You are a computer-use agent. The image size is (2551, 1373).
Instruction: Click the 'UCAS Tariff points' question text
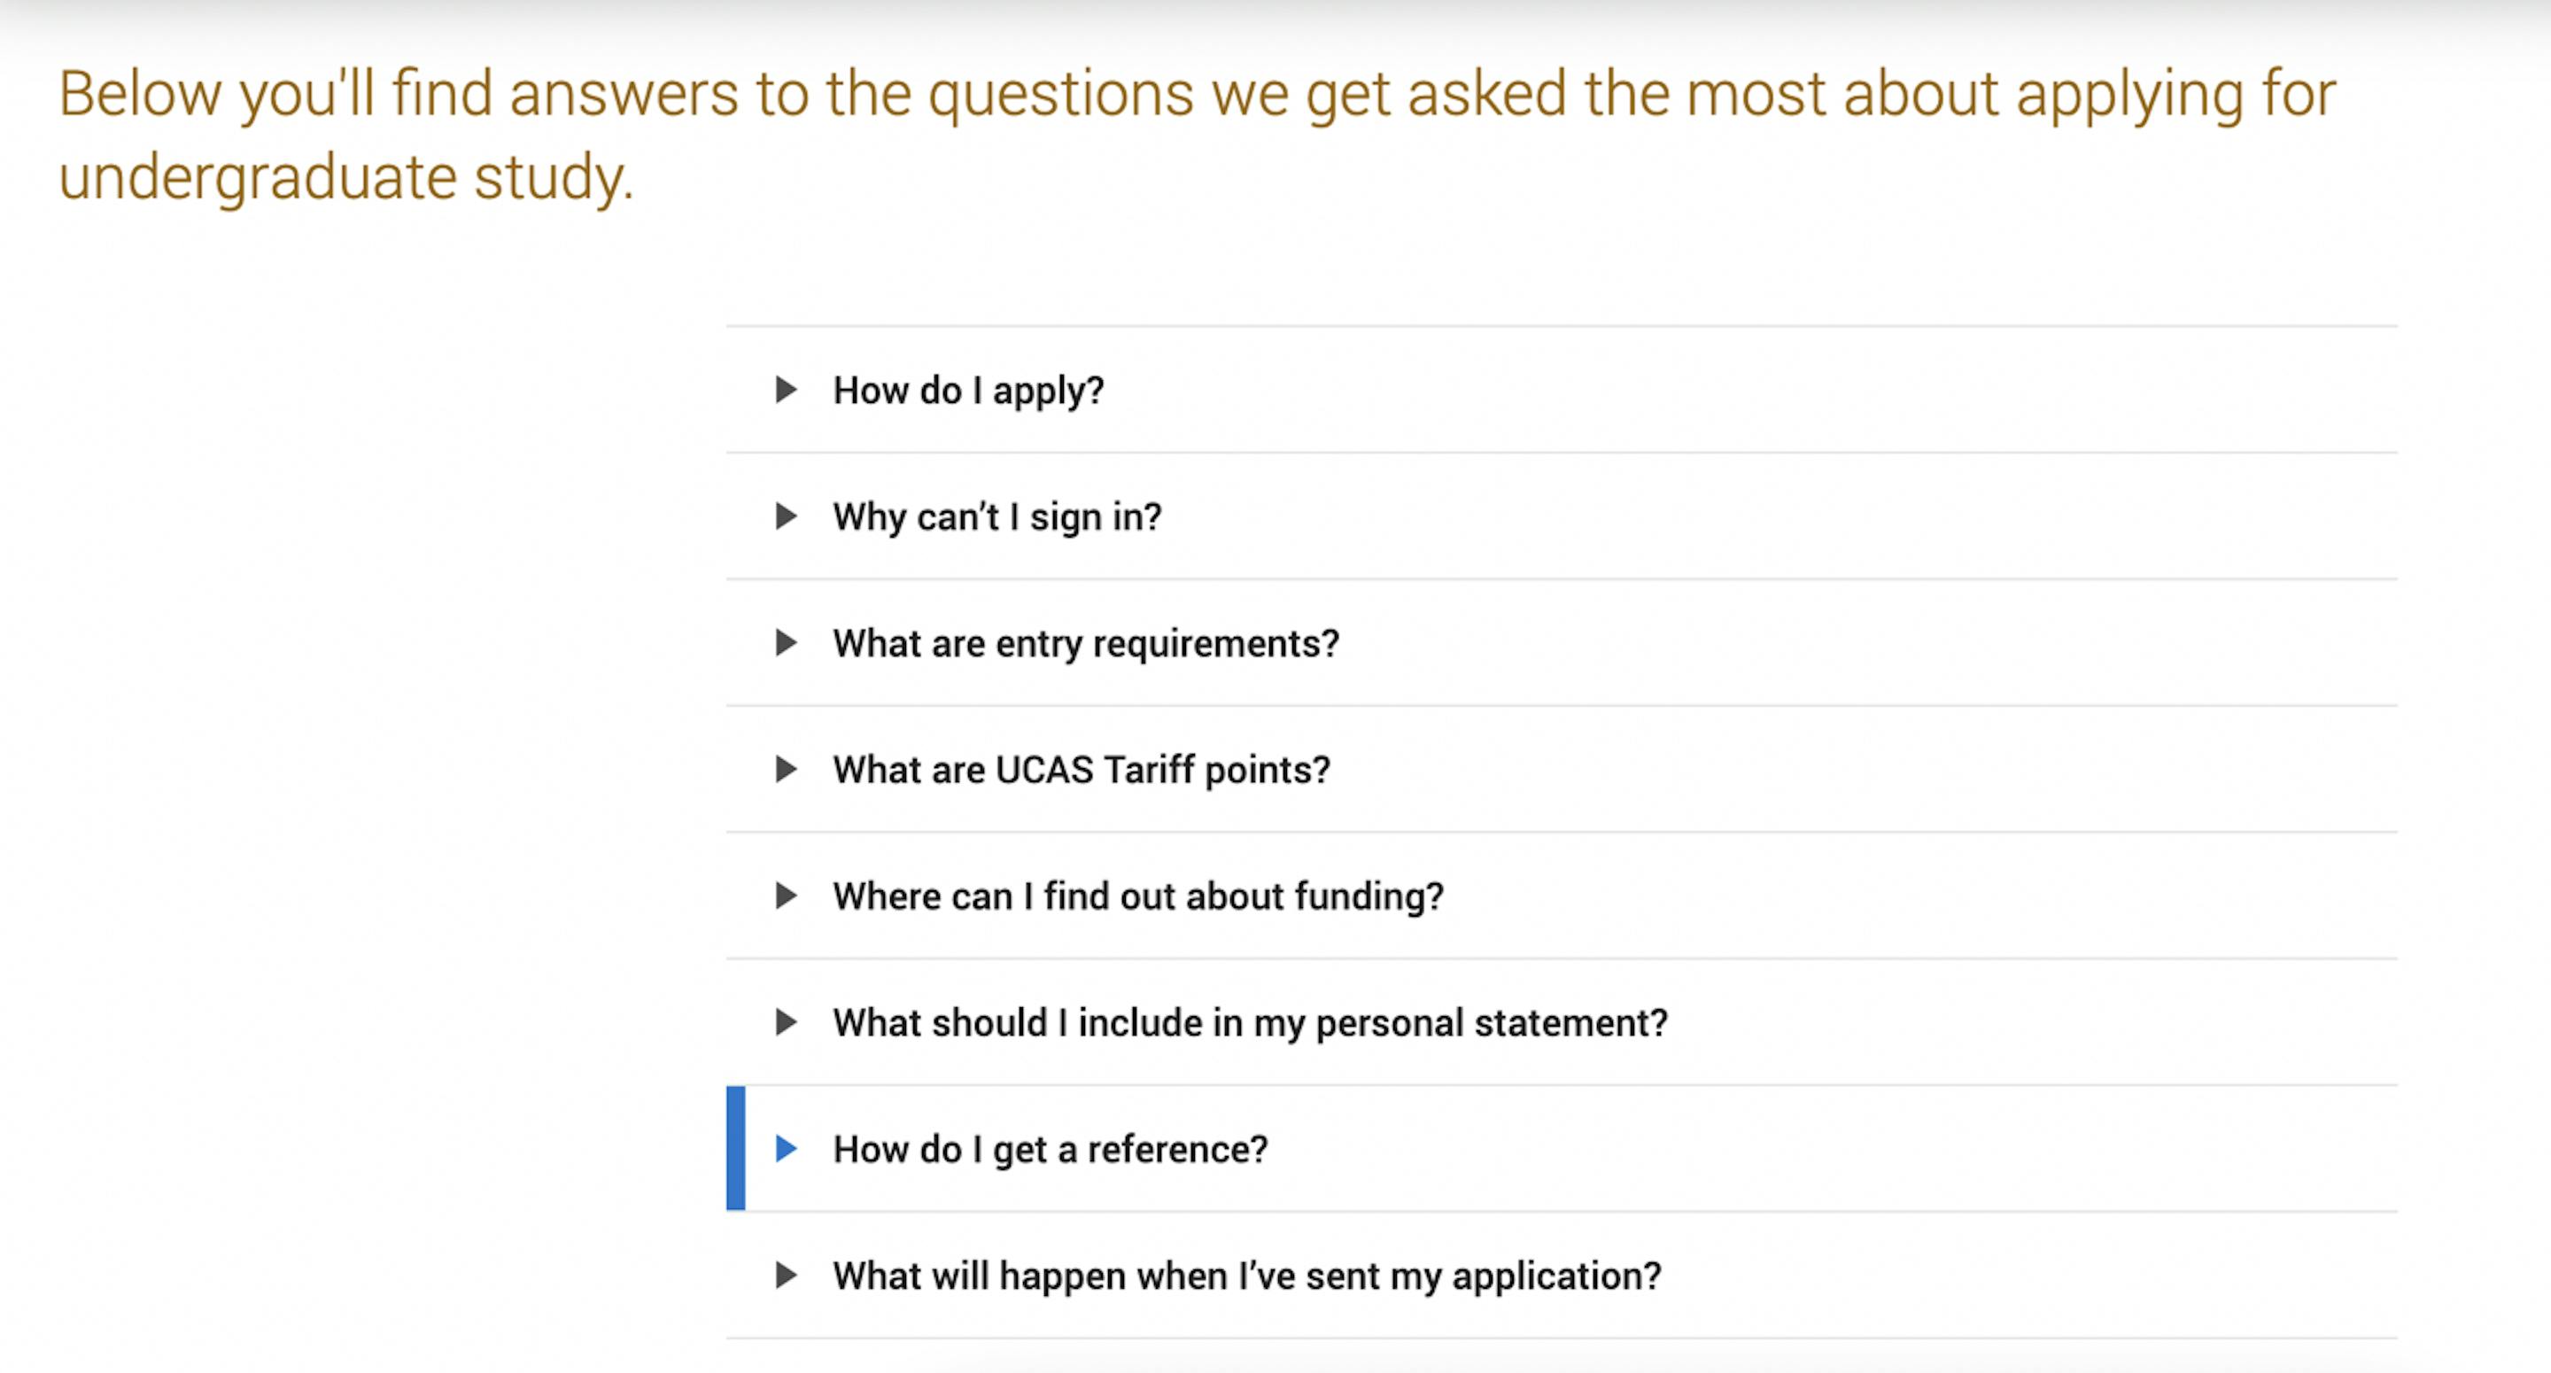pyautogui.click(x=1082, y=770)
